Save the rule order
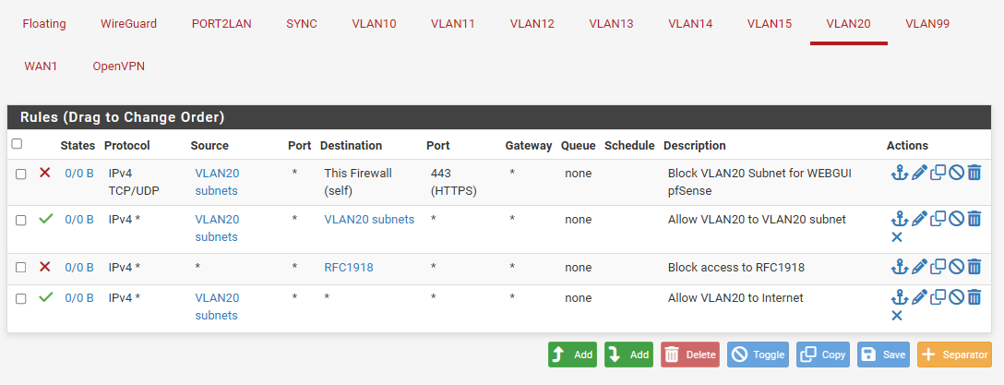This screenshot has height=385, width=1004. pos(884,355)
